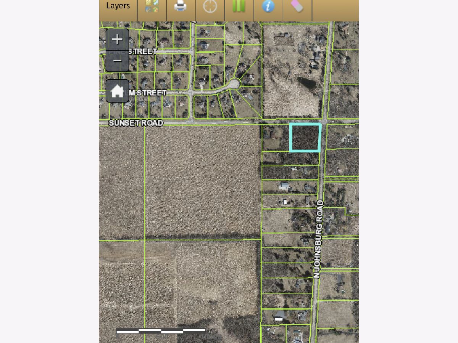The width and height of the screenshot is (458, 343).
Task: Click the green folded map icon
Action: (x=239, y=6)
